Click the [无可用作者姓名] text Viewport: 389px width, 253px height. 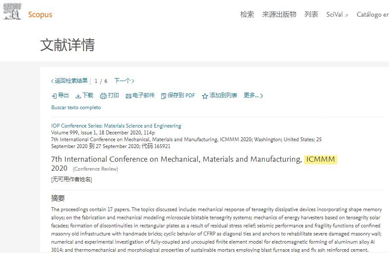coord(72,179)
